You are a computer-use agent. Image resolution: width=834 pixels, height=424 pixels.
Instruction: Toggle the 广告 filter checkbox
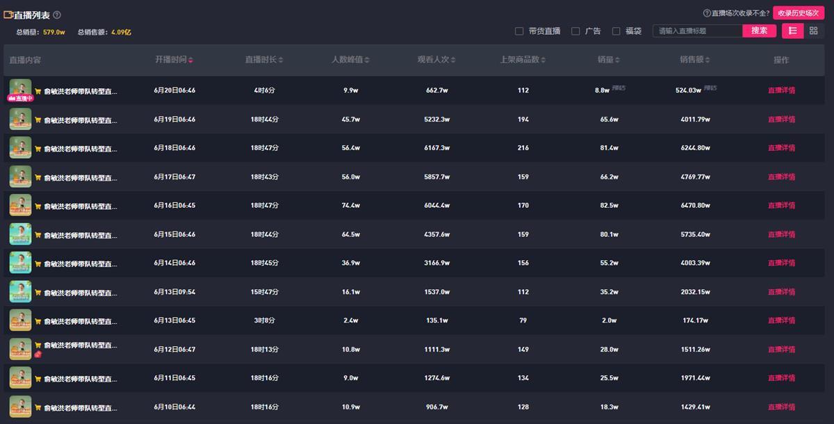coord(575,31)
